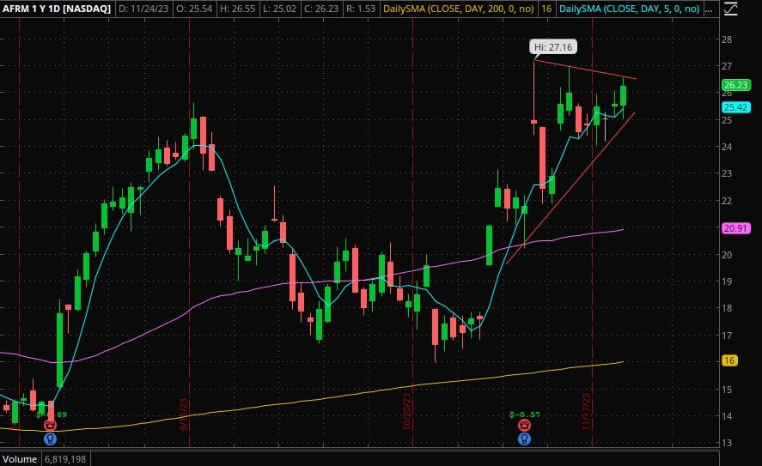Click the blue lightbulb icon at chart's left
This screenshot has width=762, height=466.
(x=50, y=439)
